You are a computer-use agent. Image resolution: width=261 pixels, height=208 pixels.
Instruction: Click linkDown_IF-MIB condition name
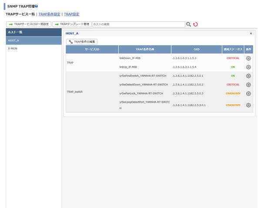coord(130,58)
